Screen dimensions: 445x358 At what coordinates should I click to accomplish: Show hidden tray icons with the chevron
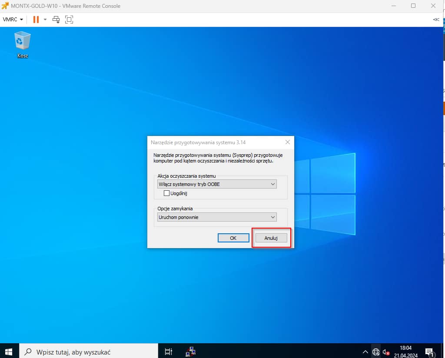(365, 352)
